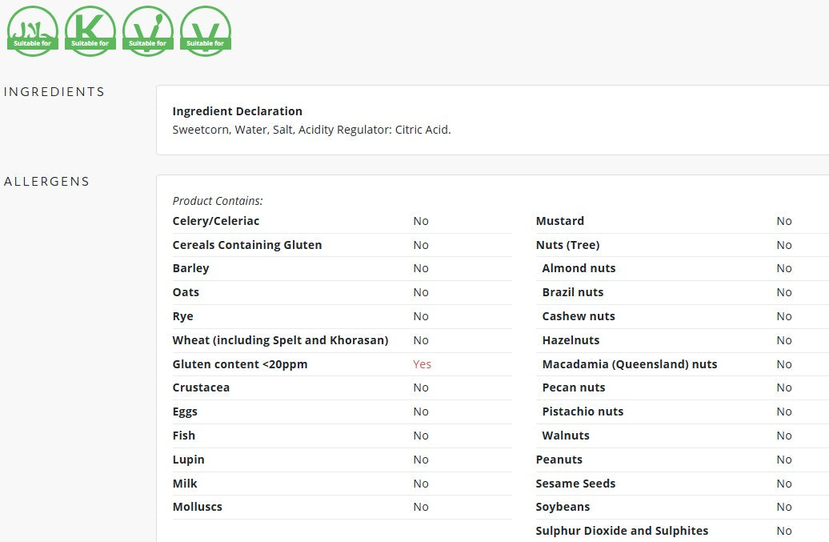Click the 'Cashew nuts' label
The image size is (829, 542).
[x=579, y=316]
